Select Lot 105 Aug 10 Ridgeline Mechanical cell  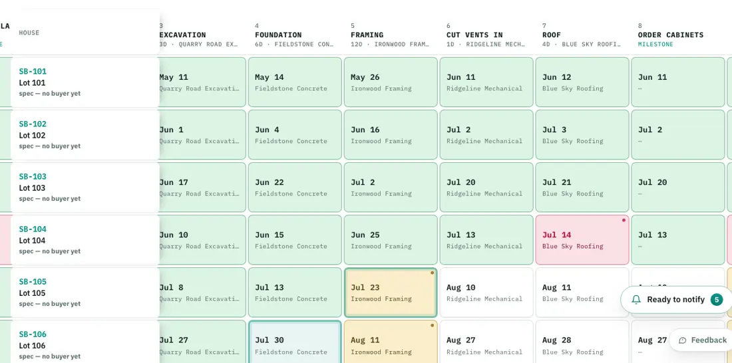[486, 292]
